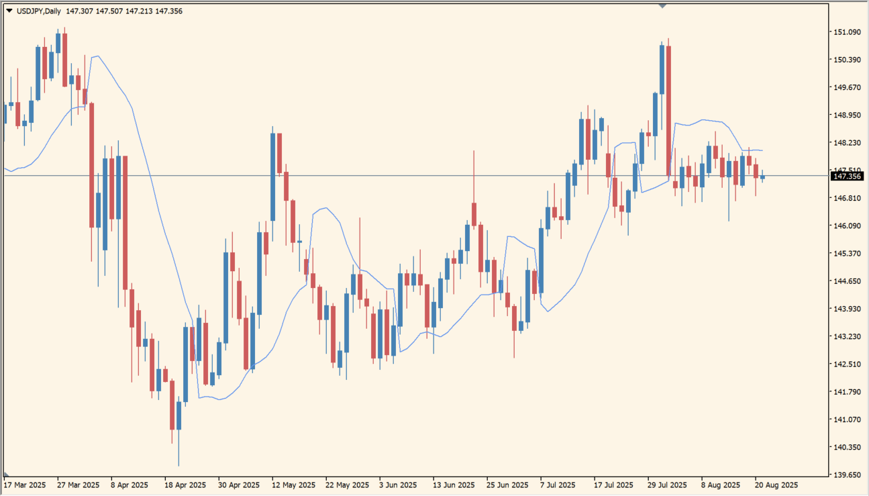Select the 140.350 price axis label
The width and height of the screenshot is (869, 496).
coord(848,447)
